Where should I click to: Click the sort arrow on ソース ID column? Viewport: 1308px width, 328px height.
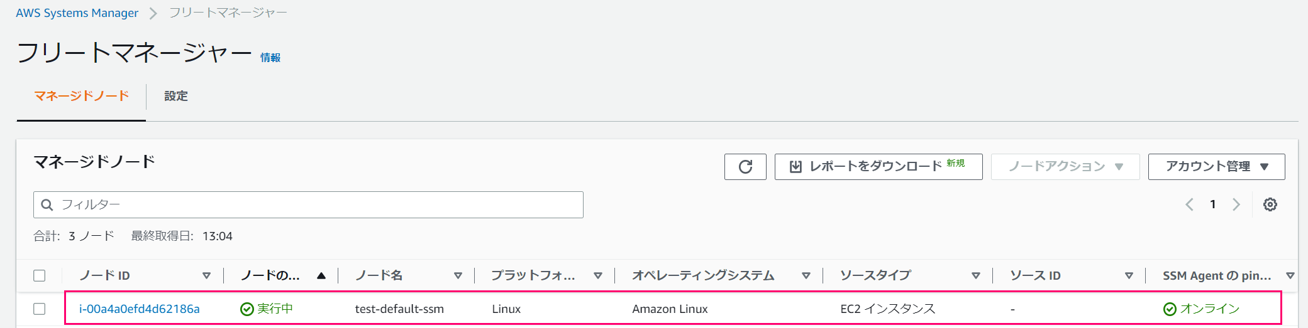tap(1129, 276)
